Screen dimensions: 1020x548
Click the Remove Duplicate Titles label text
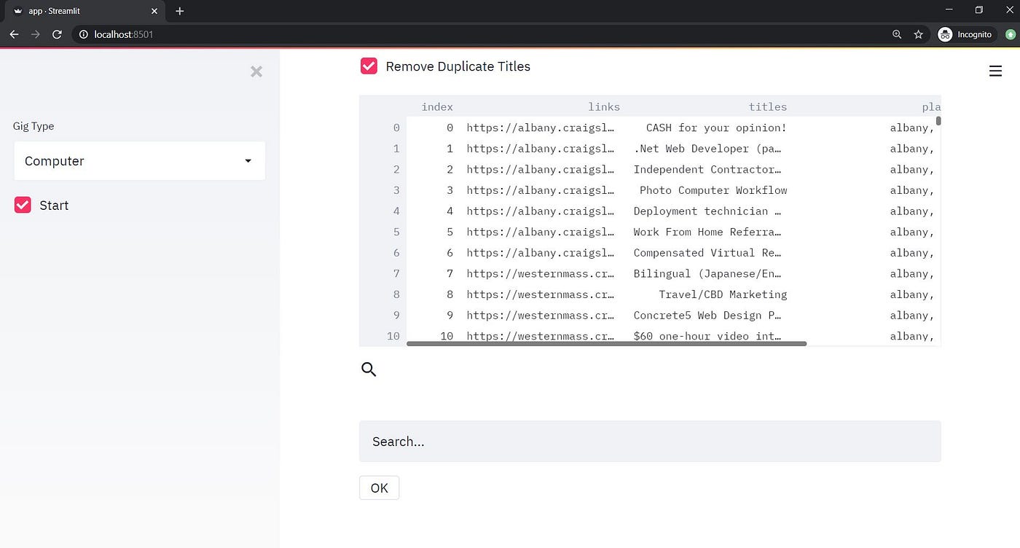click(x=458, y=66)
